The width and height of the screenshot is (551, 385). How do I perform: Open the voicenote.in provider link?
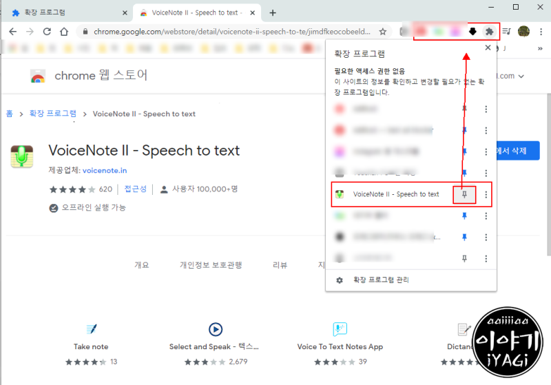(105, 170)
